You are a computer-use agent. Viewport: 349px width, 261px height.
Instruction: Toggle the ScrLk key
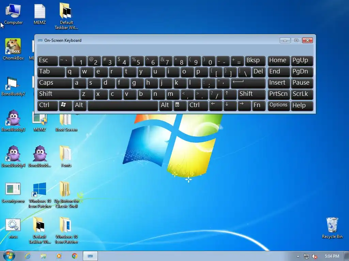(302, 94)
